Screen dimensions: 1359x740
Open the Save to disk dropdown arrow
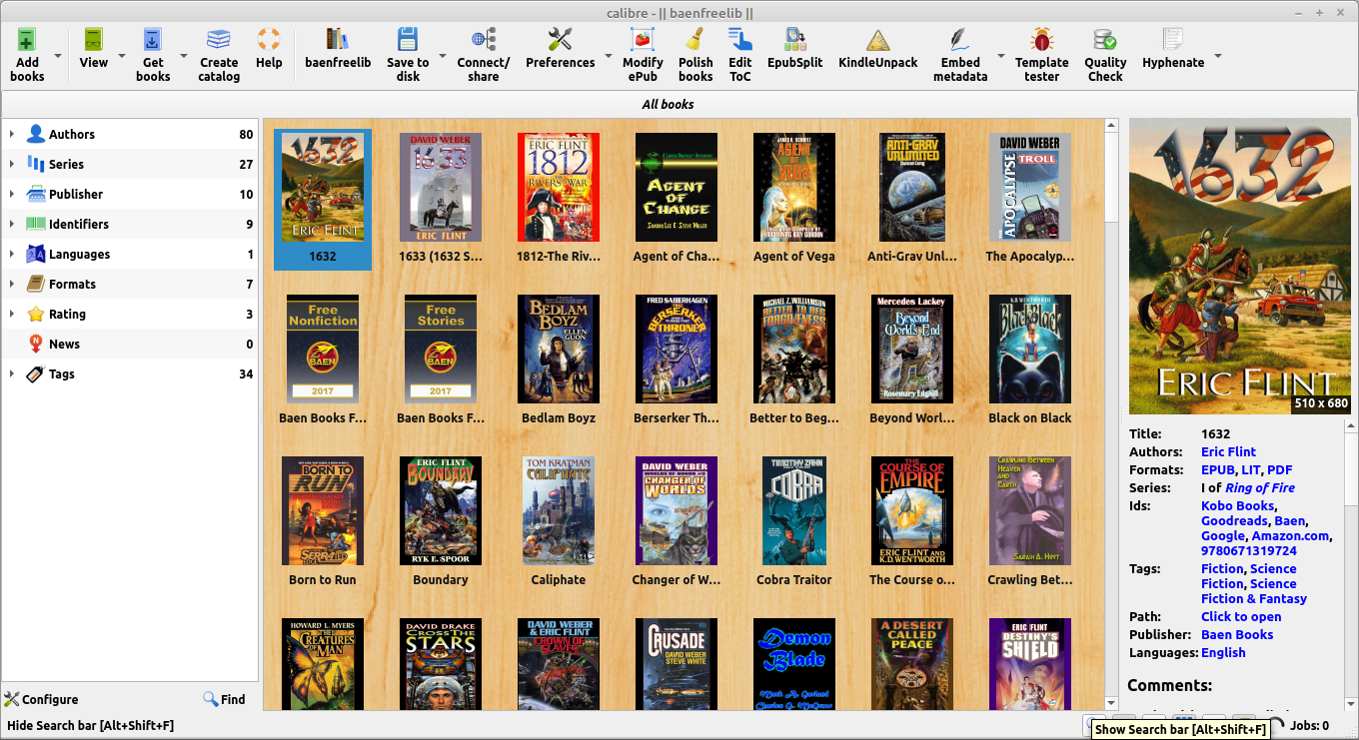pyautogui.click(x=443, y=55)
